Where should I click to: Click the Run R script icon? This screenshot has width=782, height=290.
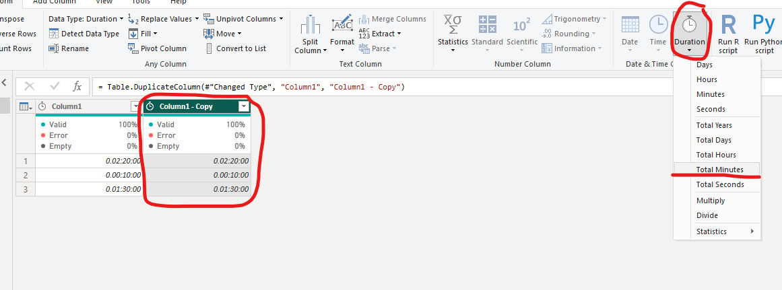tap(728, 33)
